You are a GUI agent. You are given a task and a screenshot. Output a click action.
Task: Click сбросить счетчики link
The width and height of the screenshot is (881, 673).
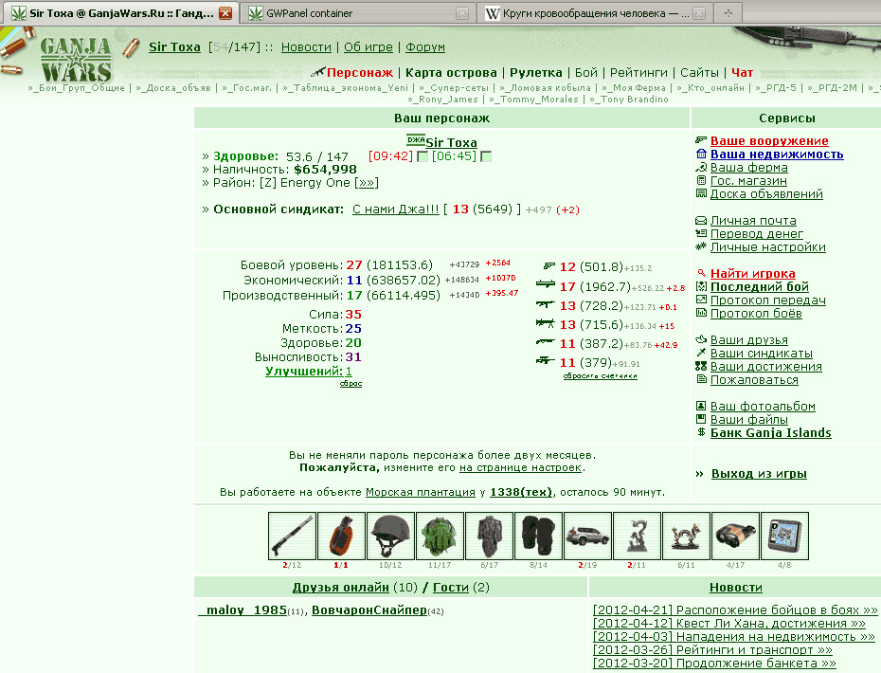600,375
